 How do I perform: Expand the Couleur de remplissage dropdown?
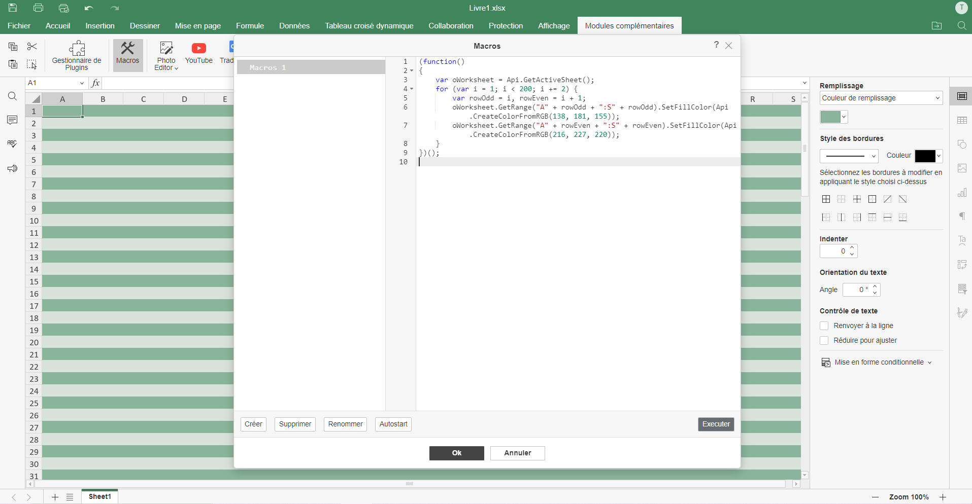[881, 98]
